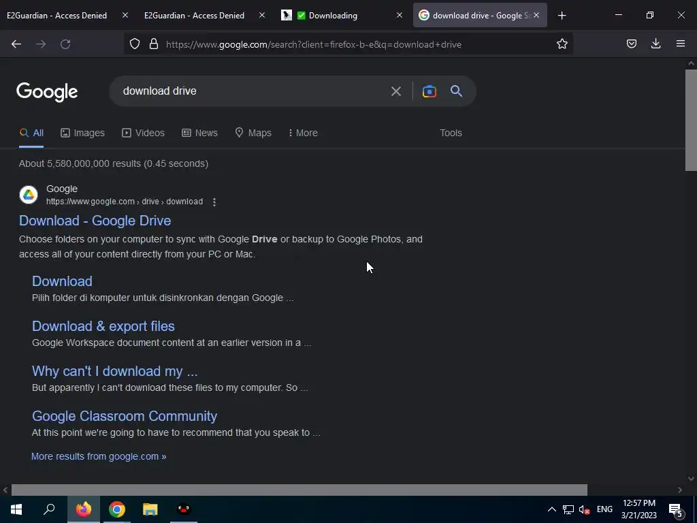Open the shield tracking protection icon
The height and width of the screenshot is (523, 697).
pyautogui.click(x=135, y=44)
